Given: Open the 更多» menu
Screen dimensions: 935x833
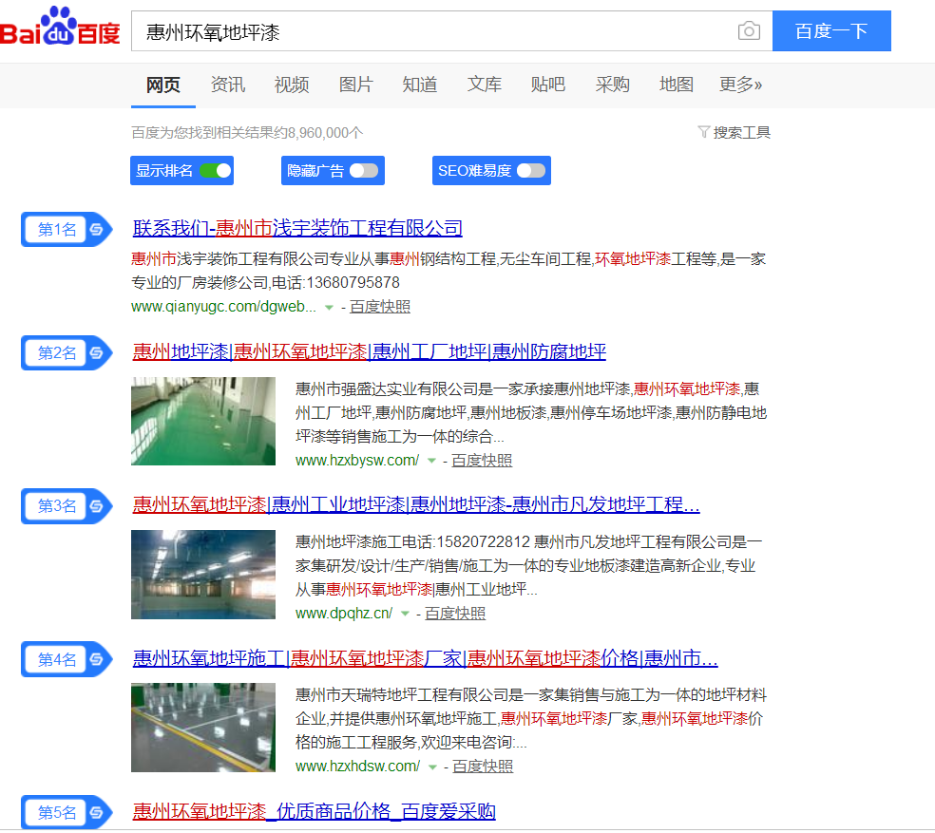Looking at the screenshot, I should click(x=740, y=85).
